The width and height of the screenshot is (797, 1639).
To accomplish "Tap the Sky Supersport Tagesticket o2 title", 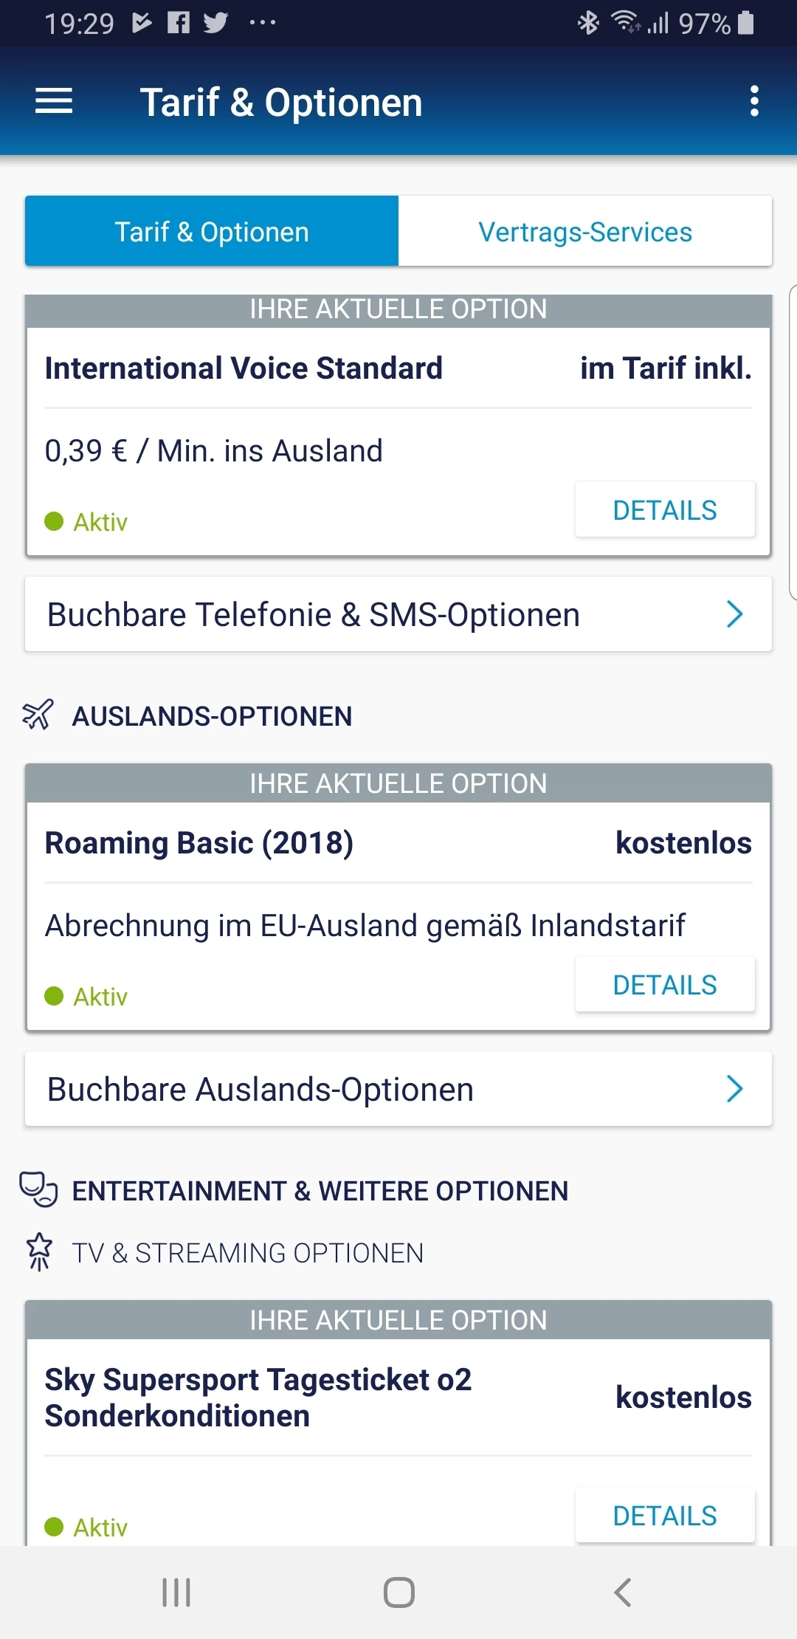I will (x=258, y=1398).
